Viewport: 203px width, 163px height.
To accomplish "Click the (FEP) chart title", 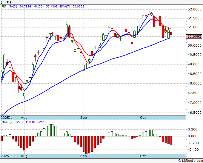I will click(x=6, y=2).
